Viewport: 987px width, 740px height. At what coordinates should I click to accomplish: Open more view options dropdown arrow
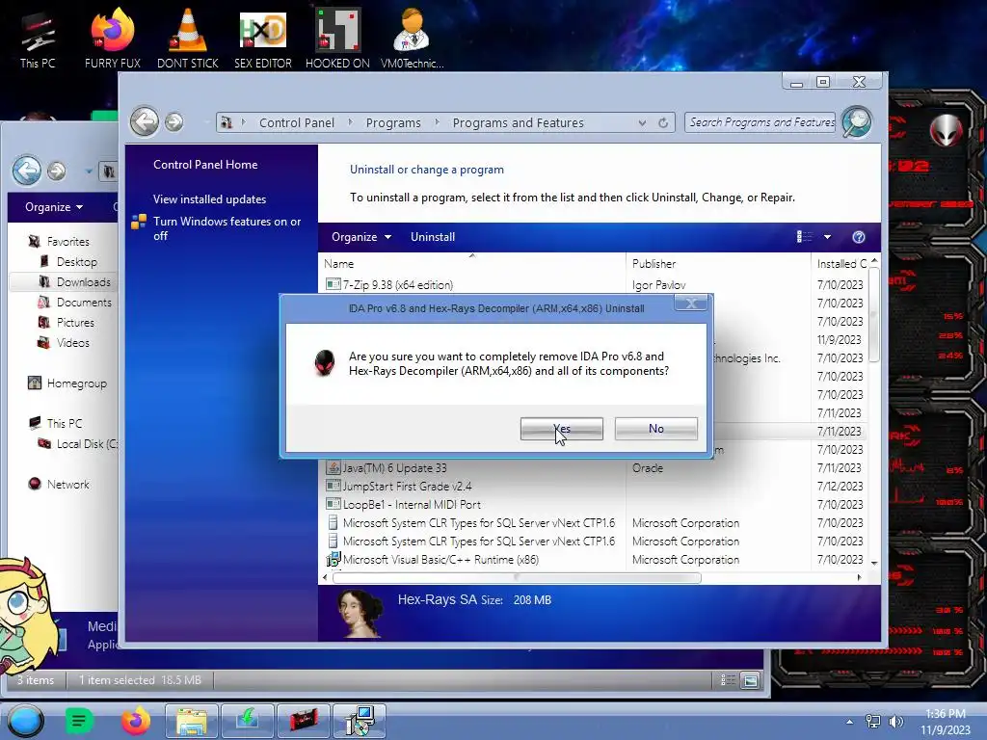827,237
